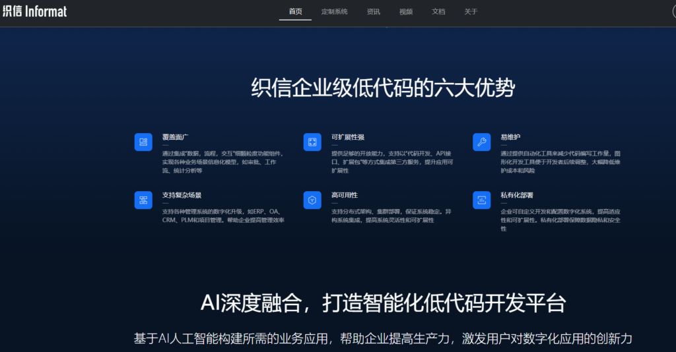The image size is (676, 352).
Task: Click the 织信企业级低代码的六大优势 heading
Action: pos(383,88)
